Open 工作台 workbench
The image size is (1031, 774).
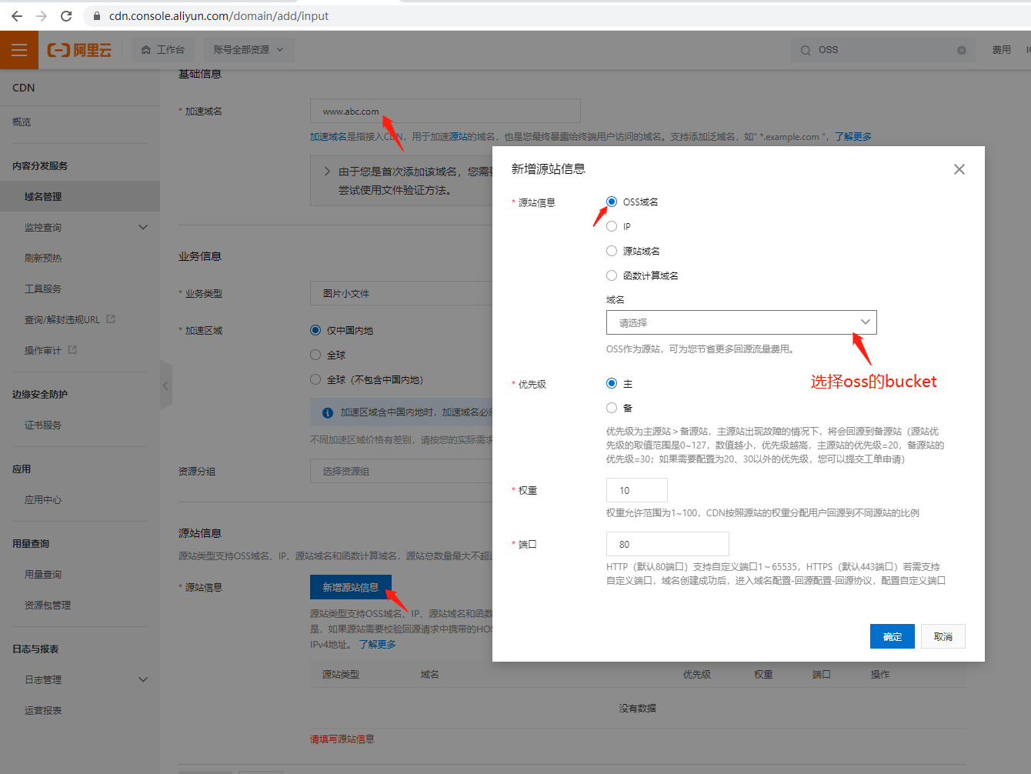[163, 50]
